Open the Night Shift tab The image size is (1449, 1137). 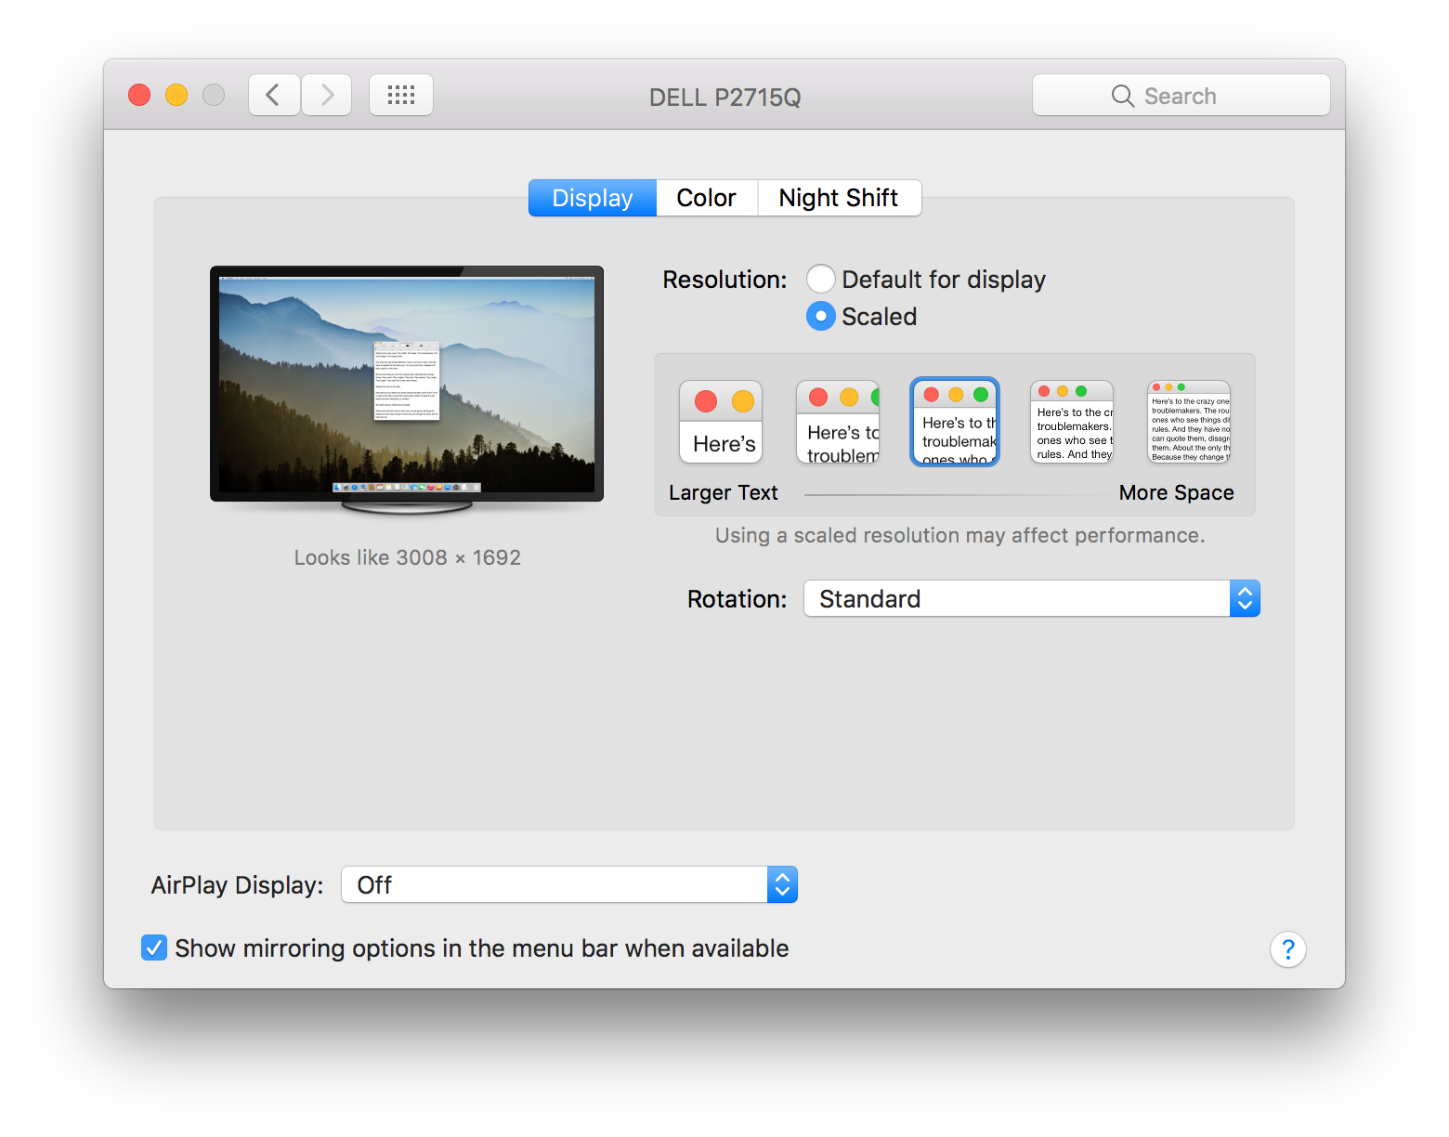tap(839, 198)
